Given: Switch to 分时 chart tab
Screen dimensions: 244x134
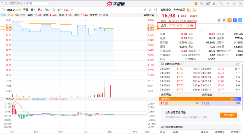Looking at the screenshot, I should [x=18, y=10].
